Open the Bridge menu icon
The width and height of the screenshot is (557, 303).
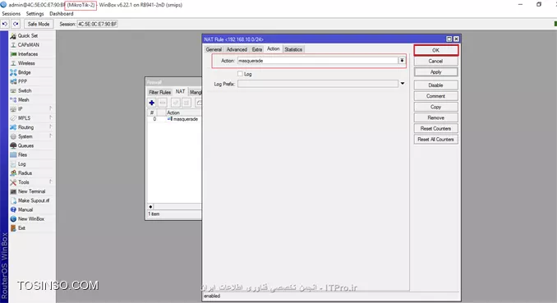point(13,72)
